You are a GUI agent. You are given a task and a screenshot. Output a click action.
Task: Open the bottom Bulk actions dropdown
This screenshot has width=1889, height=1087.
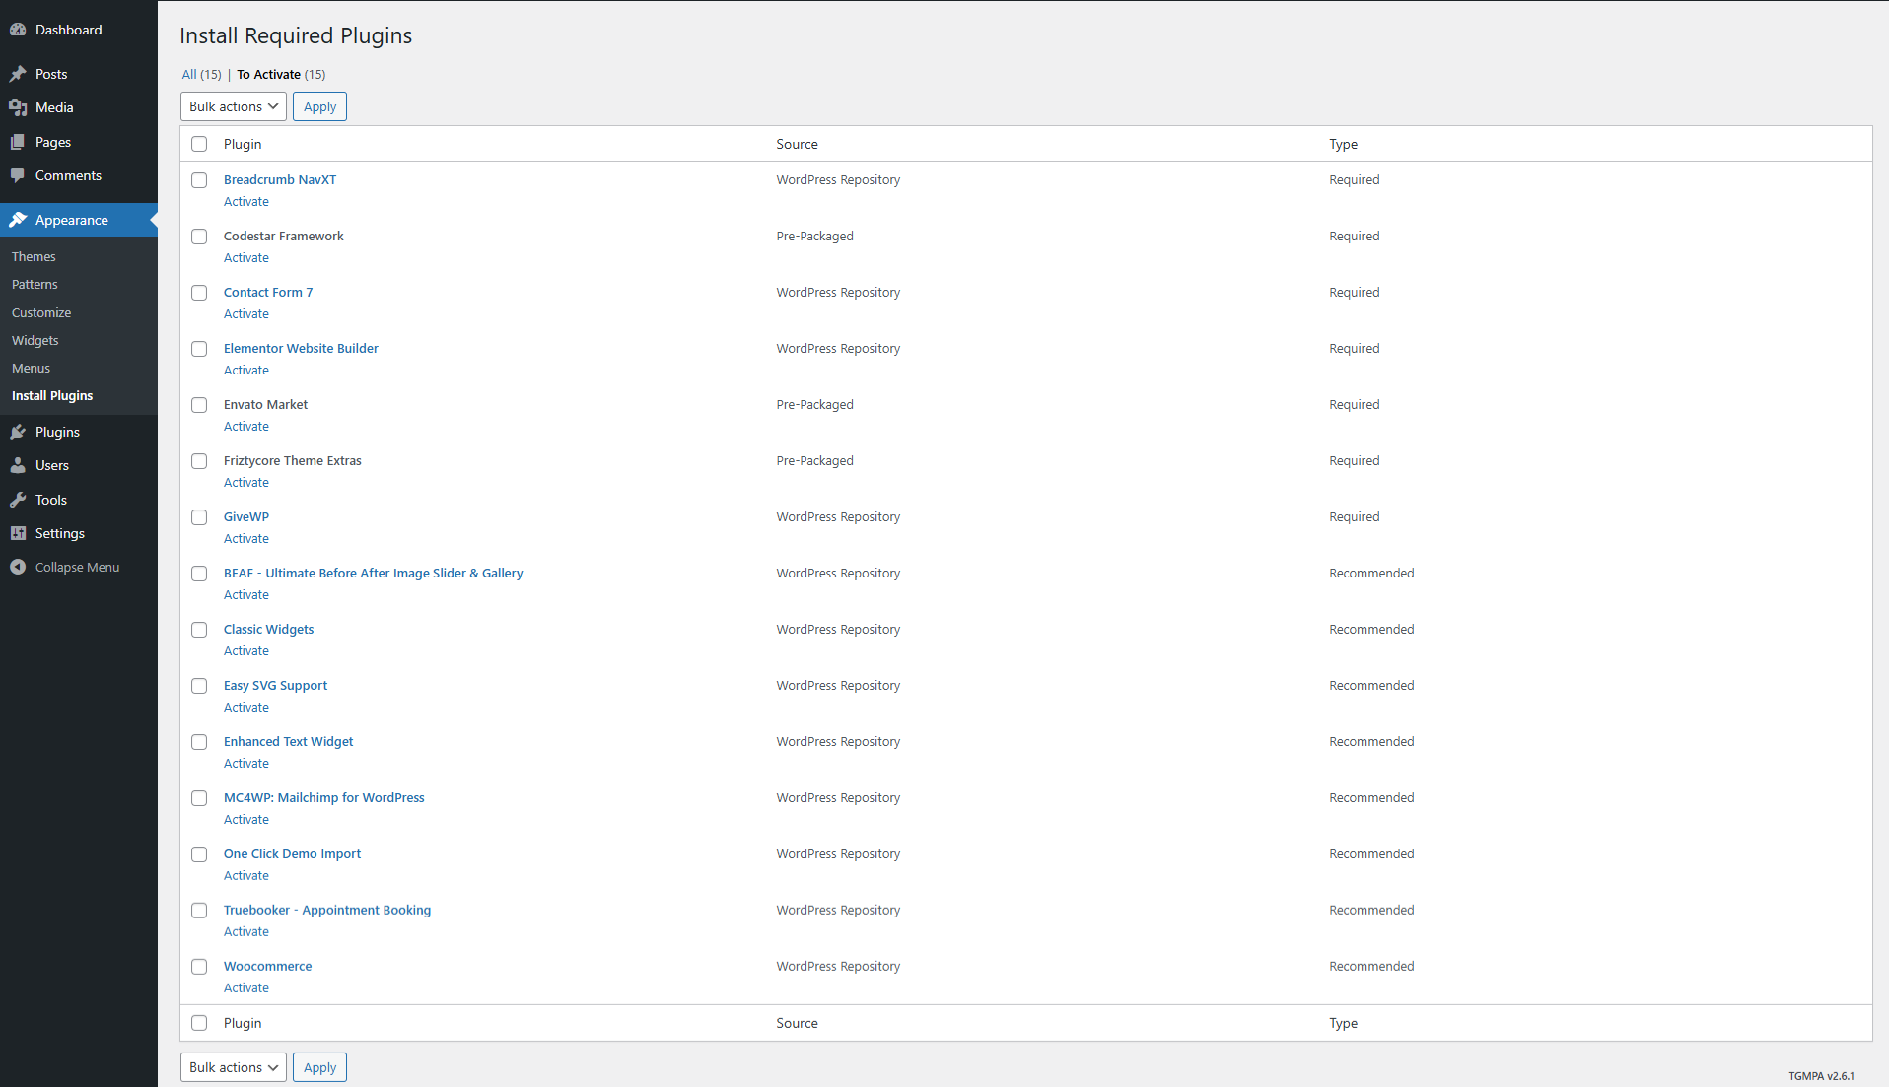(x=234, y=1067)
